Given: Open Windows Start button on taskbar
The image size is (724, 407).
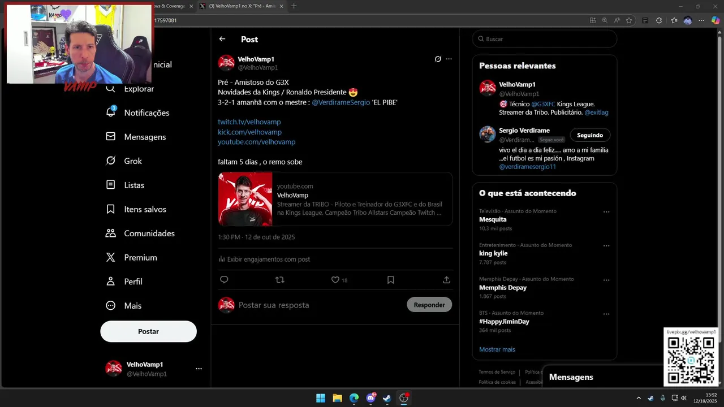Looking at the screenshot, I should point(321,398).
